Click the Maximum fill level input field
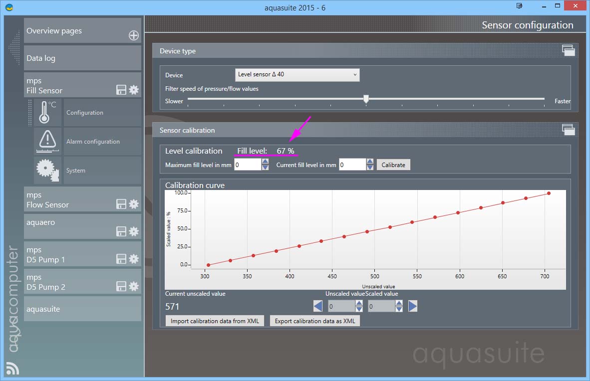590x381 pixels. click(247, 165)
